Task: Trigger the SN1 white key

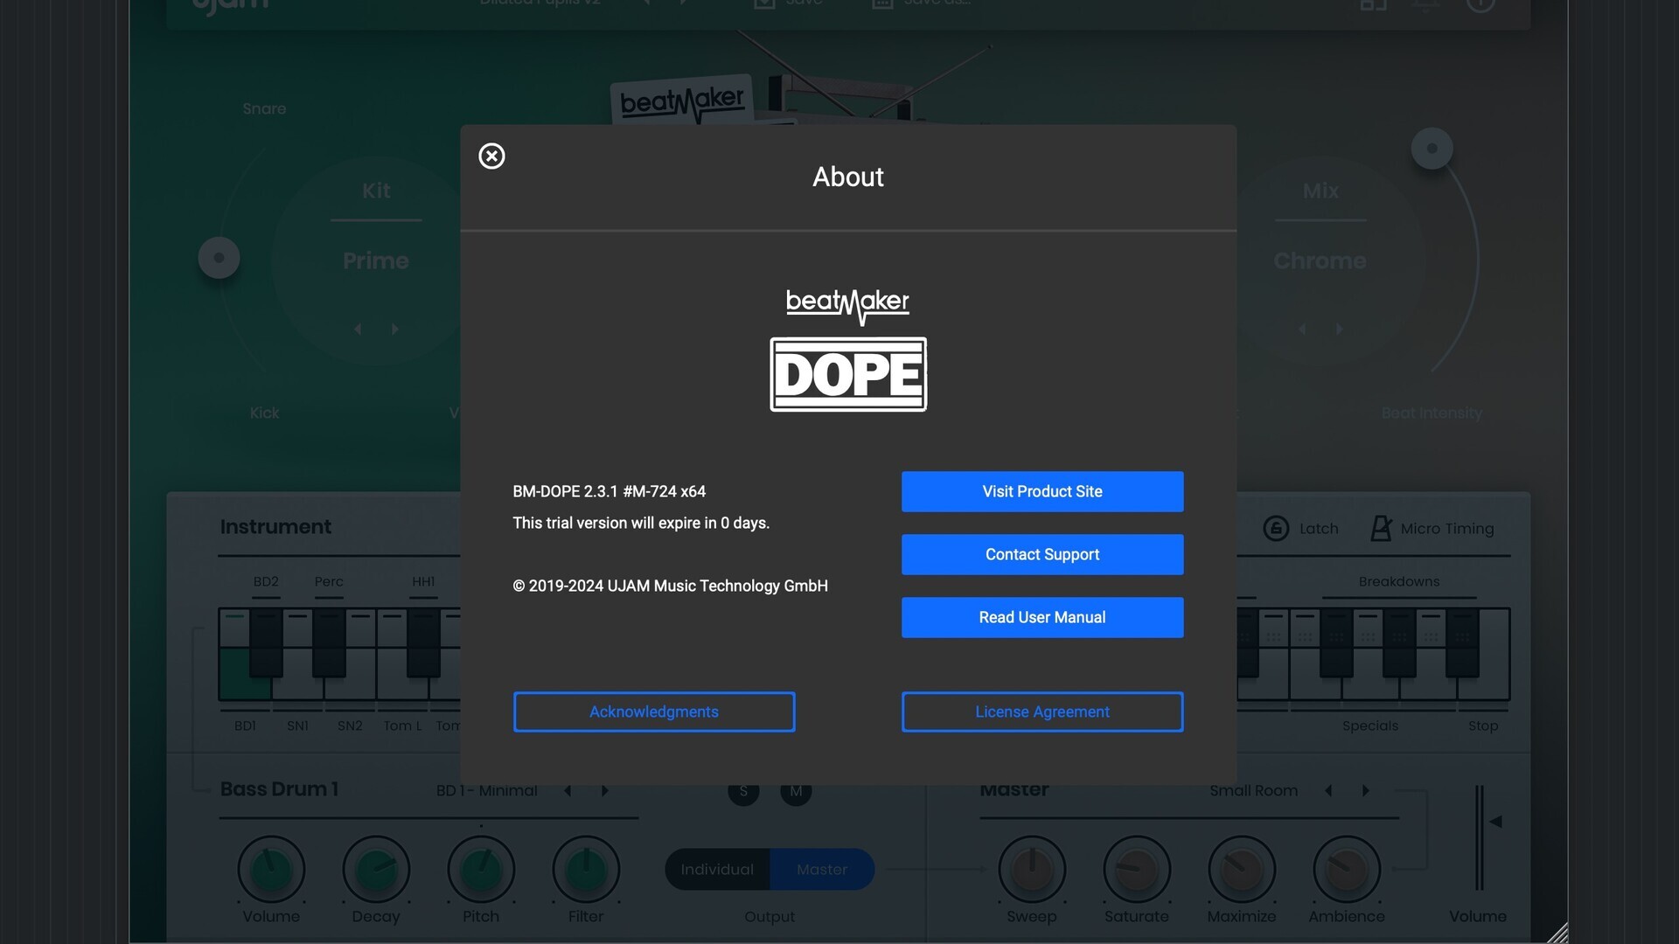Action: click(297, 688)
